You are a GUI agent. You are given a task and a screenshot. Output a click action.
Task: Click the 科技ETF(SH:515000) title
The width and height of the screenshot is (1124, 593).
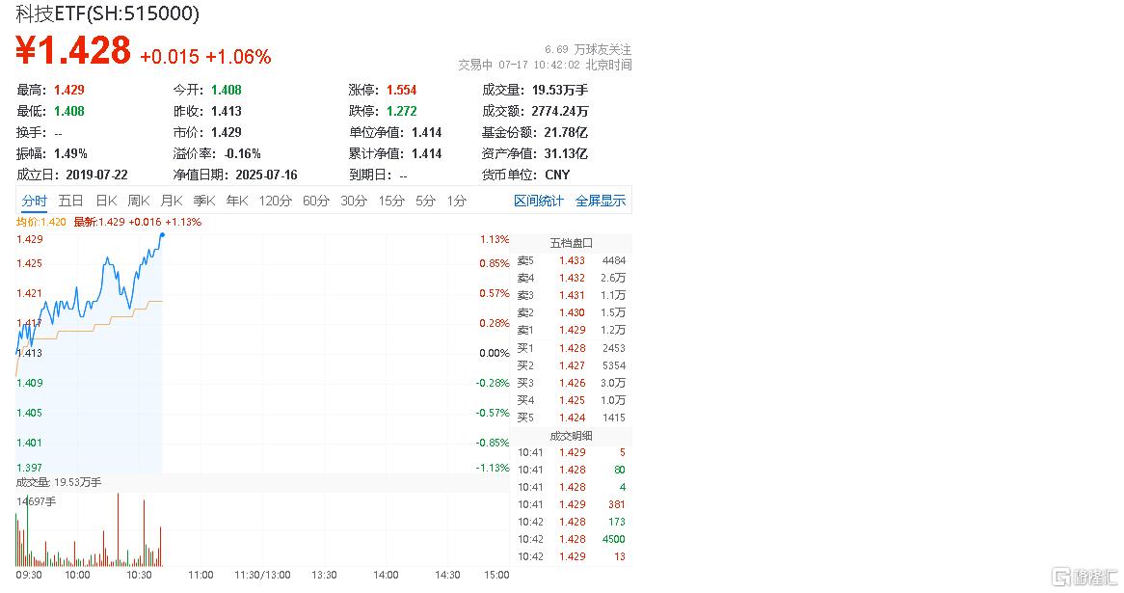(108, 13)
